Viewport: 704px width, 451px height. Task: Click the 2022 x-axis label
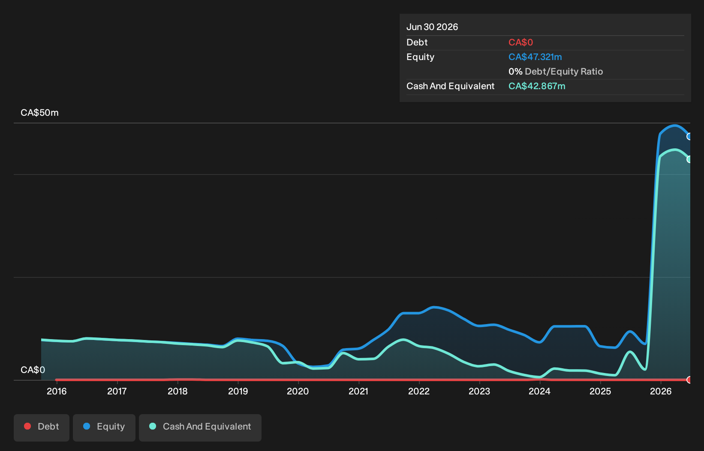coord(419,391)
